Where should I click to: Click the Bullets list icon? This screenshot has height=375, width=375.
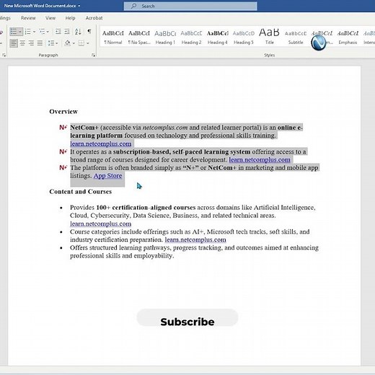tap(14, 32)
